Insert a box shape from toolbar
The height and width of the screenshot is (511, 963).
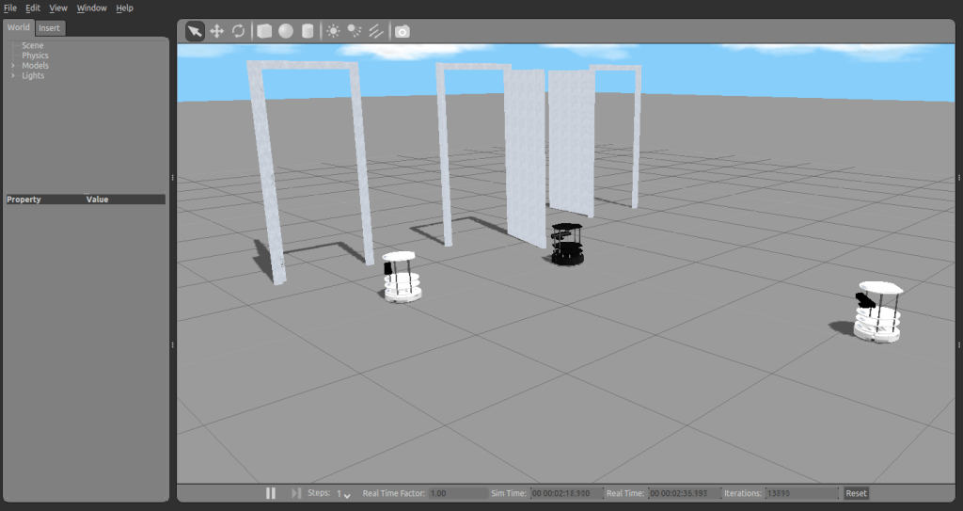pyautogui.click(x=264, y=31)
